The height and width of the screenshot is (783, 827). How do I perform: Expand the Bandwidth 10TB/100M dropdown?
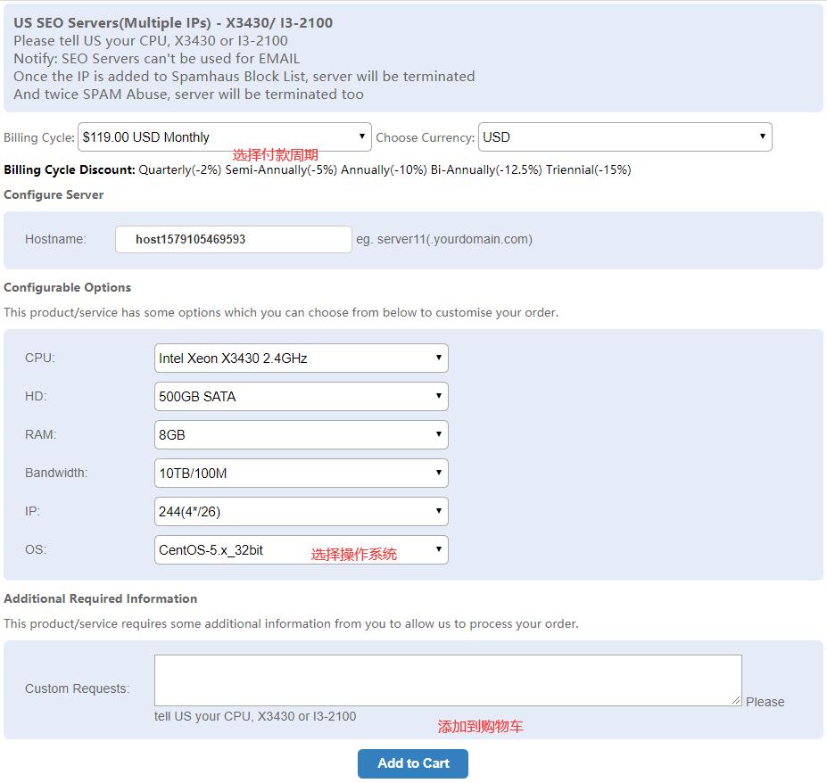click(301, 474)
